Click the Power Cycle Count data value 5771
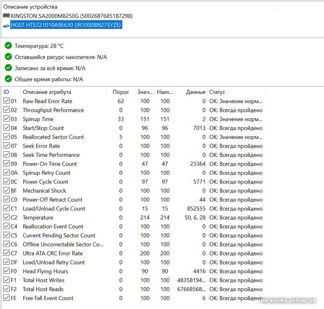Image resolution: width=324 pixels, height=309 pixels. (x=199, y=182)
